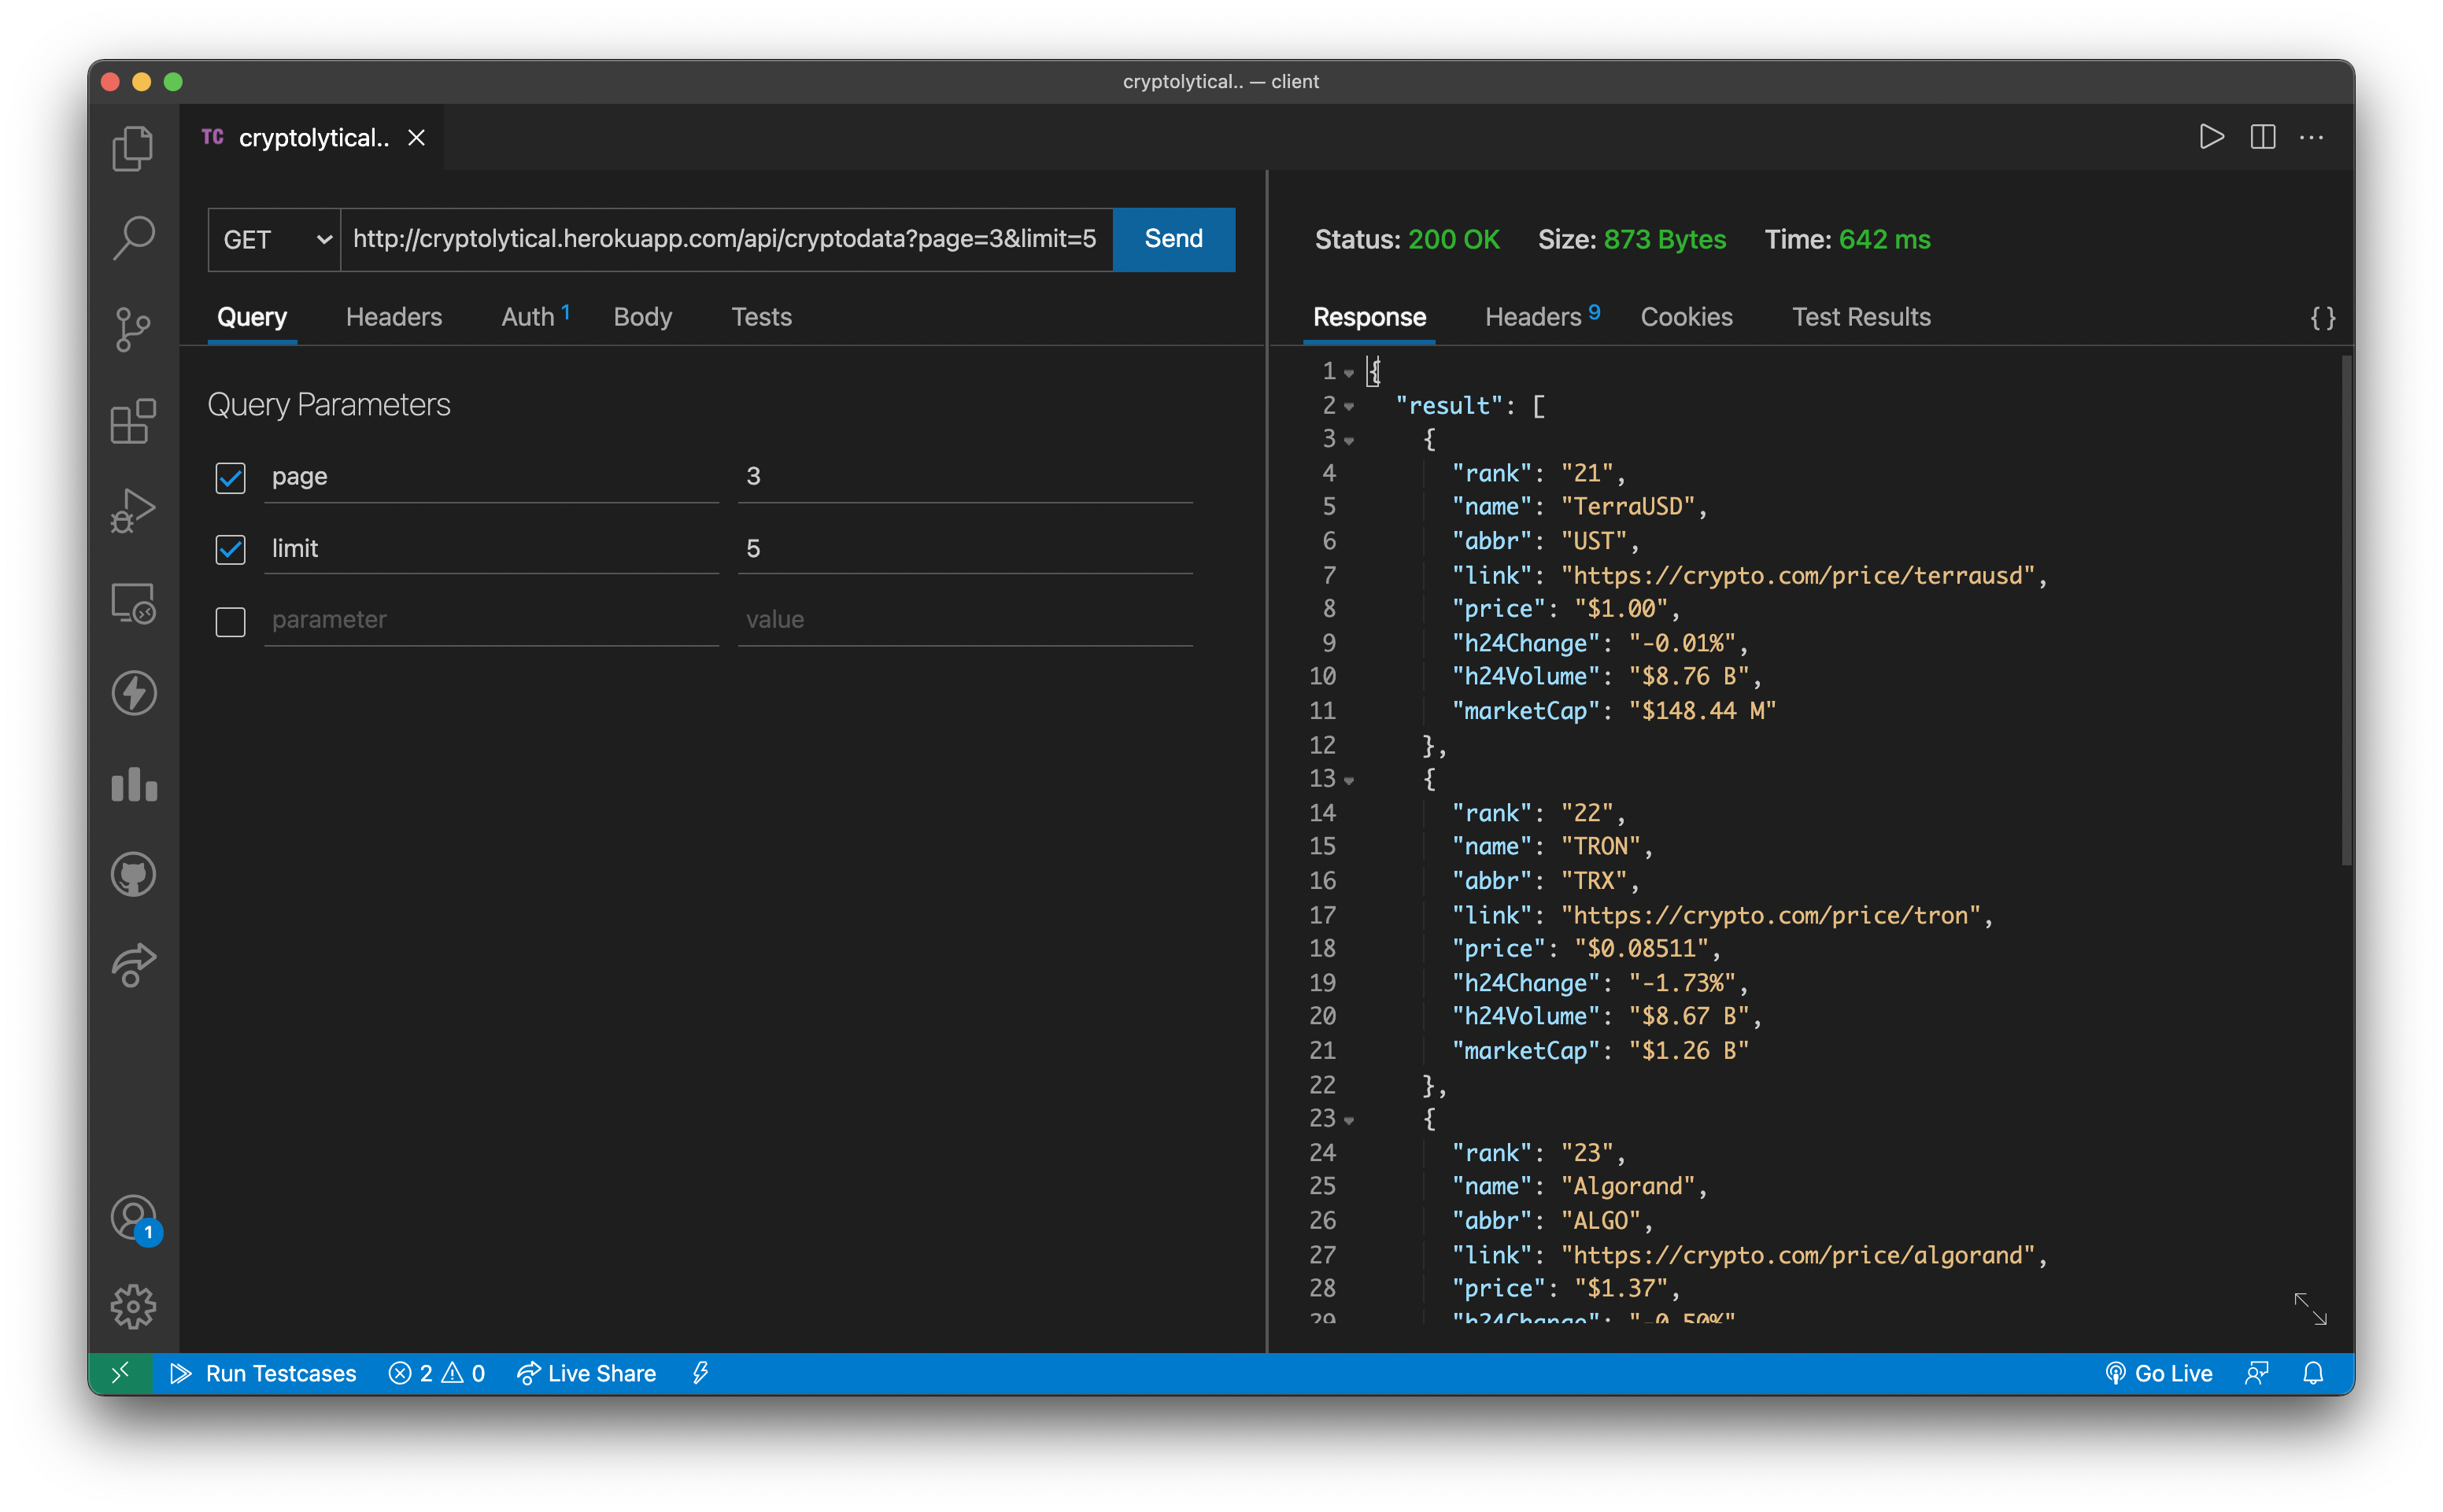Split the editor with the split icon
The width and height of the screenshot is (2443, 1512).
pos(2263,137)
